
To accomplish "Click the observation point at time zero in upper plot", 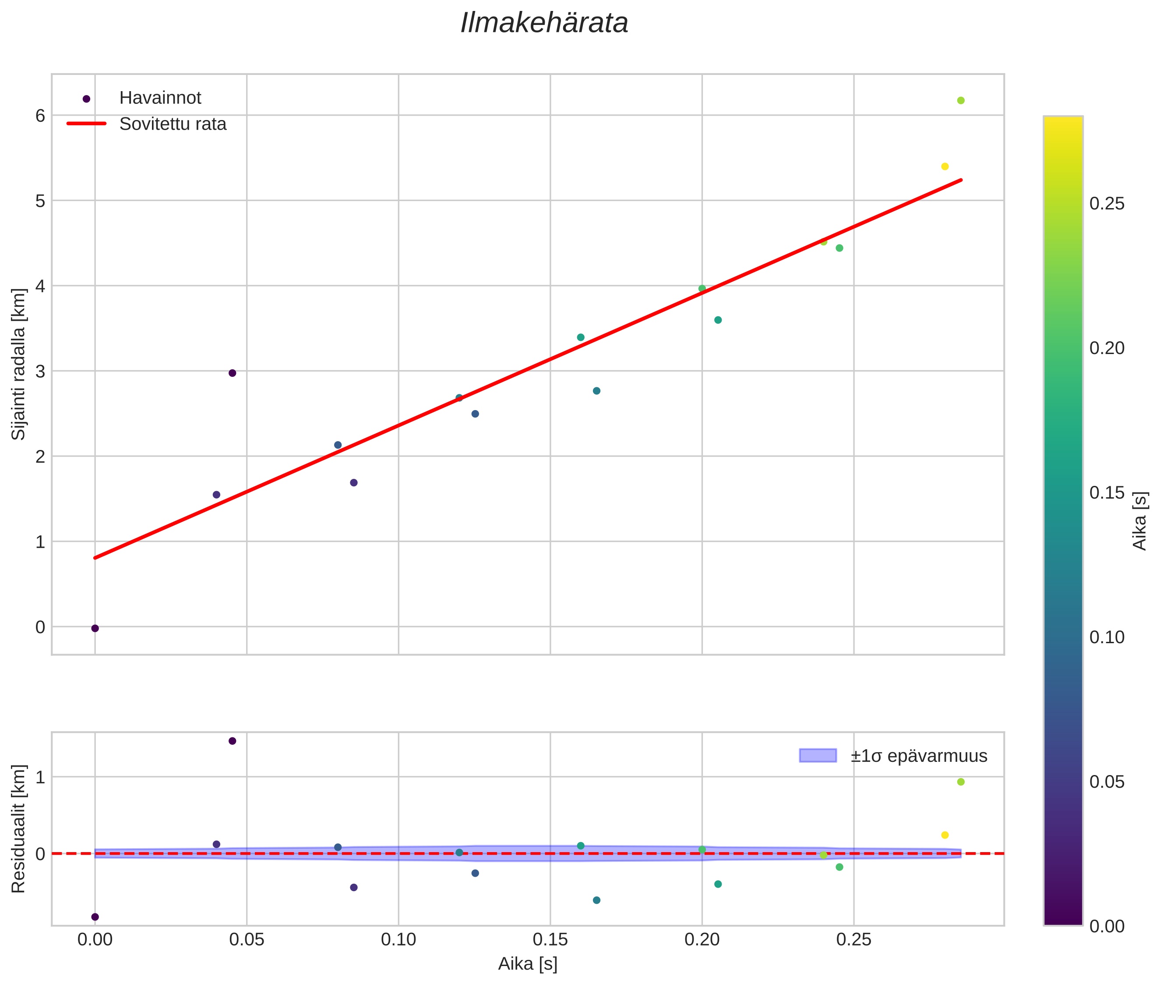I will (x=95, y=628).
